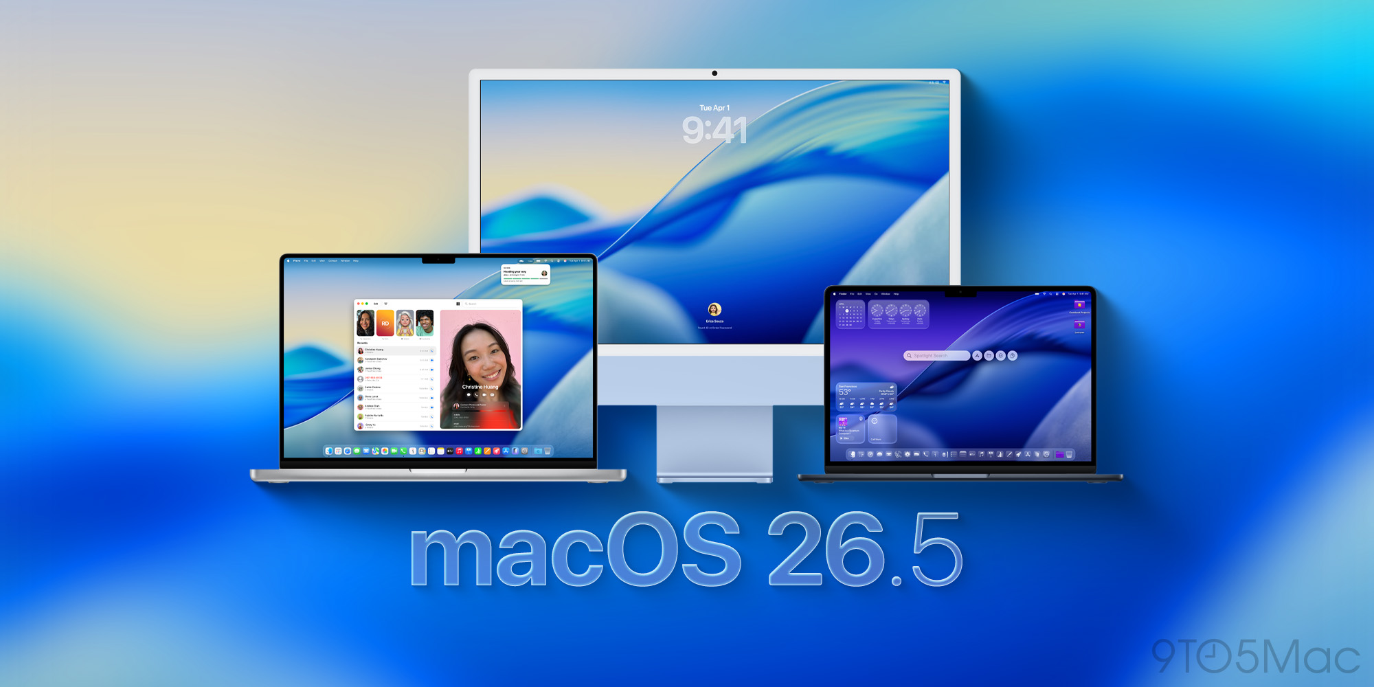This screenshot has width=1374, height=687.
Task: Open Music in the left MacBook dock
Action: point(459,451)
